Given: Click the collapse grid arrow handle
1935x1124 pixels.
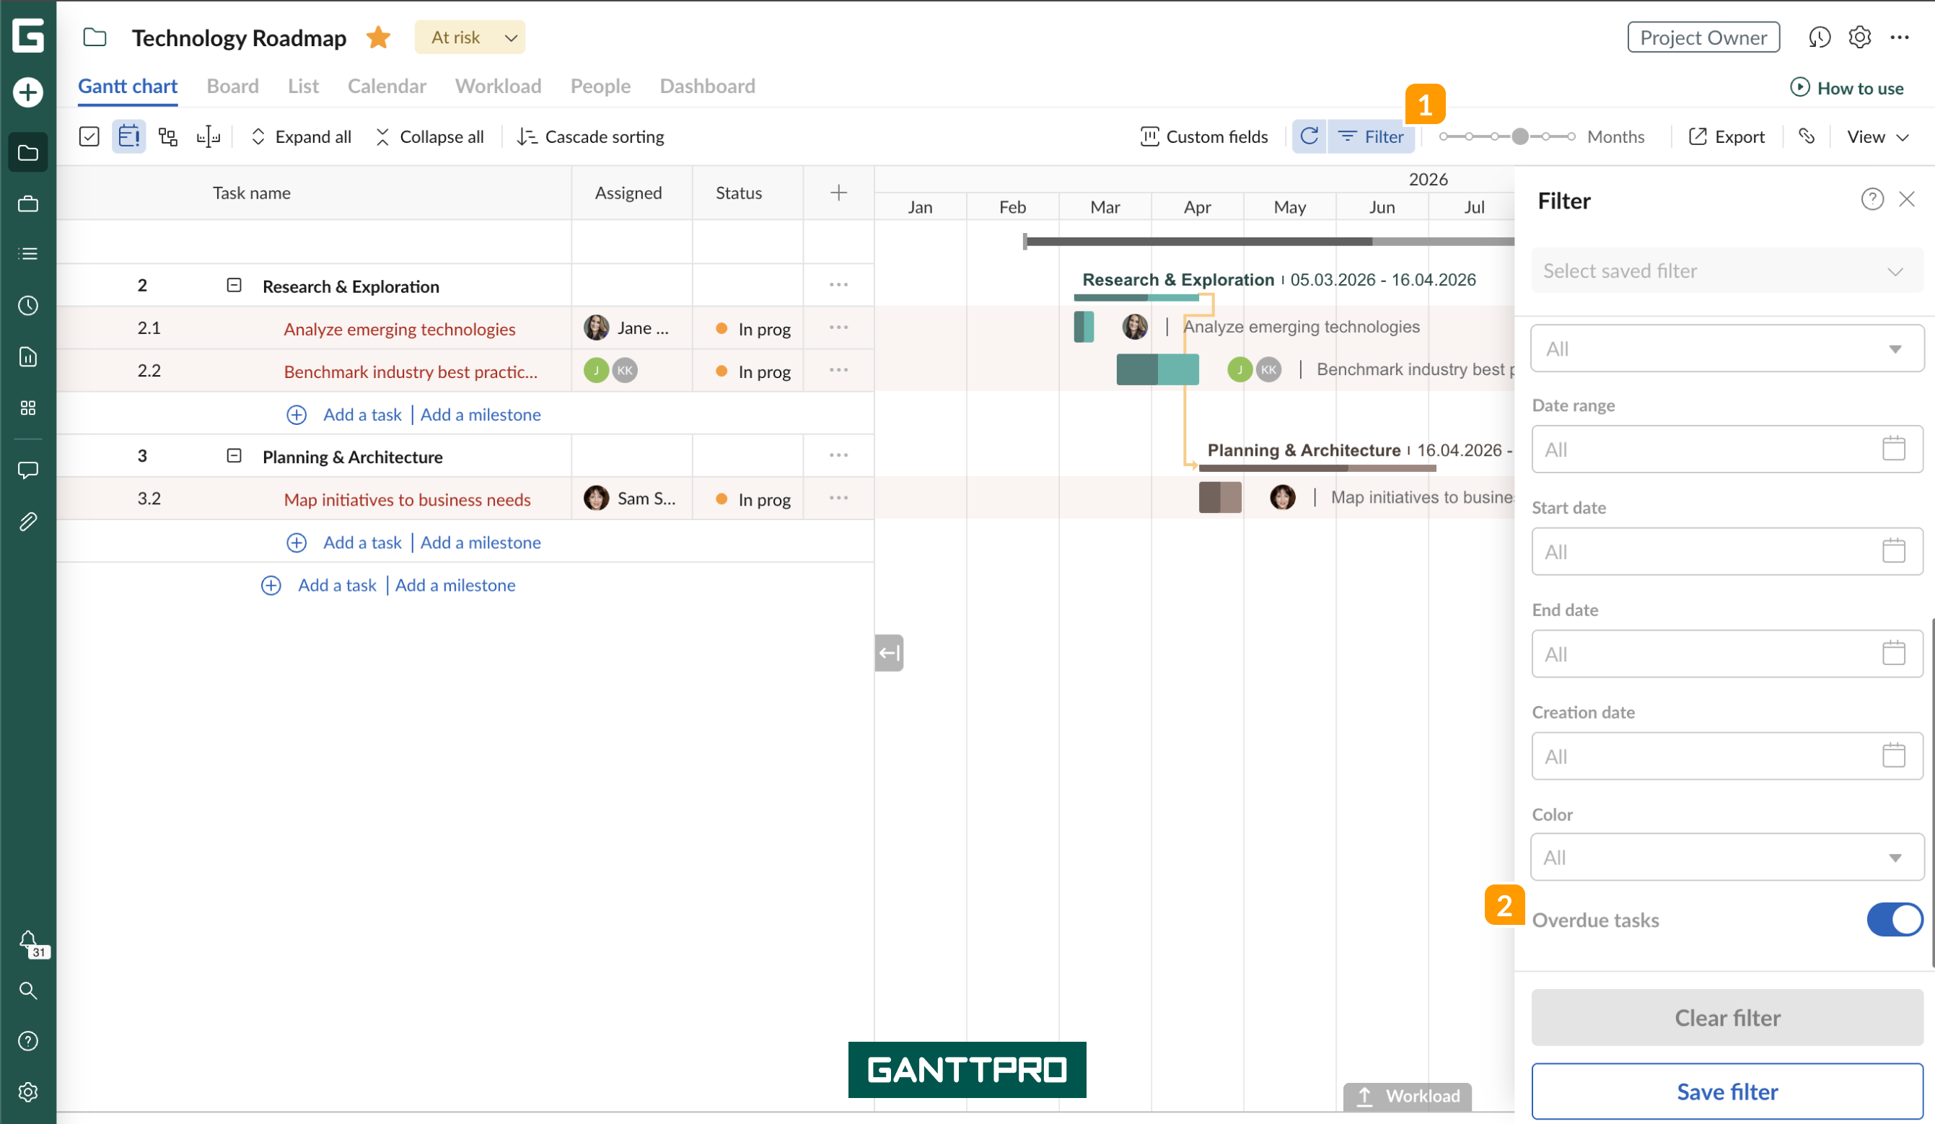Looking at the screenshot, I should [x=889, y=653].
